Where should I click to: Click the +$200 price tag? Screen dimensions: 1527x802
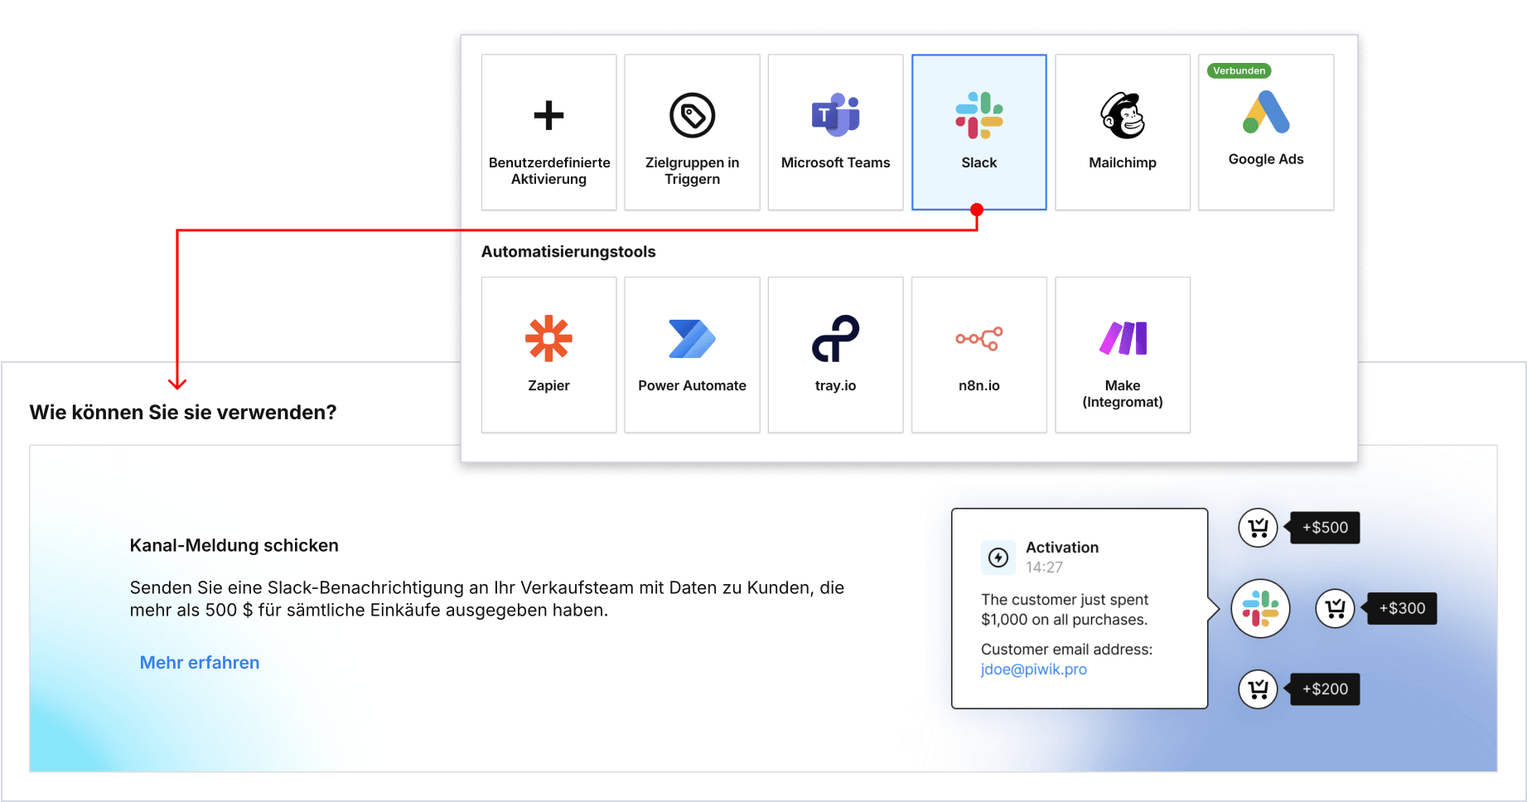(1324, 688)
